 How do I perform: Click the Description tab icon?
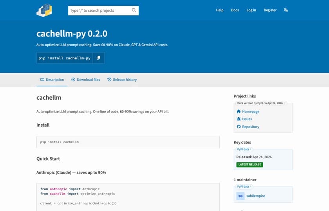(x=42, y=80)
